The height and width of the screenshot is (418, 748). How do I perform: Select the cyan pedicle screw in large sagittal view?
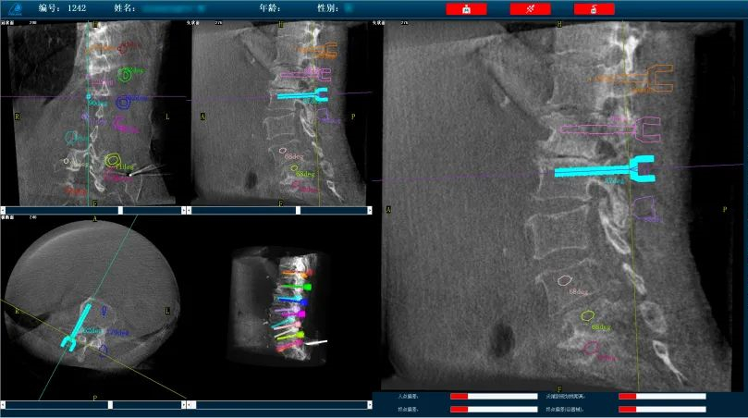(601, 171)
